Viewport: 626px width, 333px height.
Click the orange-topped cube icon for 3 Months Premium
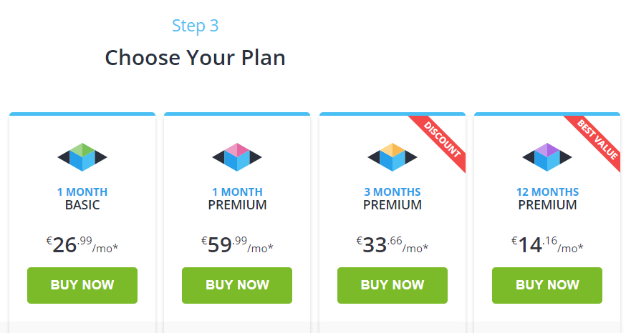(x=393, y=158)
